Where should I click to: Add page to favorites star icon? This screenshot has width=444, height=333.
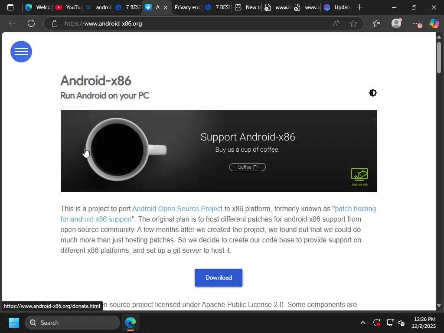[353, 23]
